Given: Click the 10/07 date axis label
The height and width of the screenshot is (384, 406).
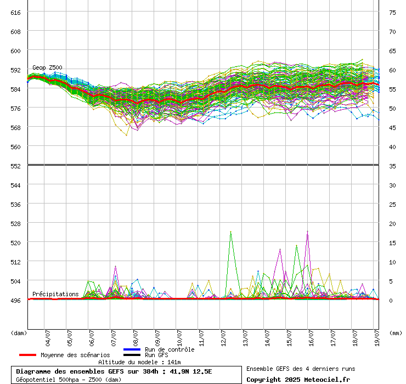Looking at the screenshot, I should pyautogui.click(x=179, y=338).
